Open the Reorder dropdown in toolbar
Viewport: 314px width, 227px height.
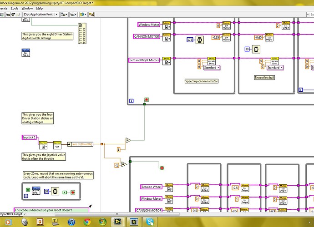click(83, 15)
